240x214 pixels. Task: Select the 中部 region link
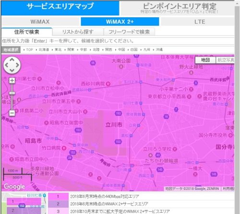click(84, 49)
